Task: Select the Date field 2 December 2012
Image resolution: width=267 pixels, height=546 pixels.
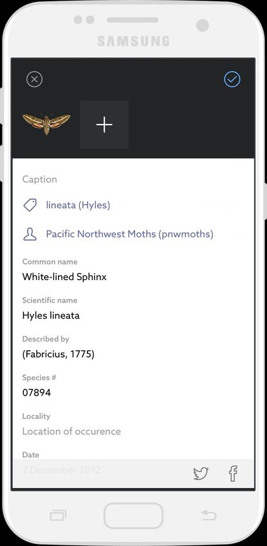Action: point(61,470)
